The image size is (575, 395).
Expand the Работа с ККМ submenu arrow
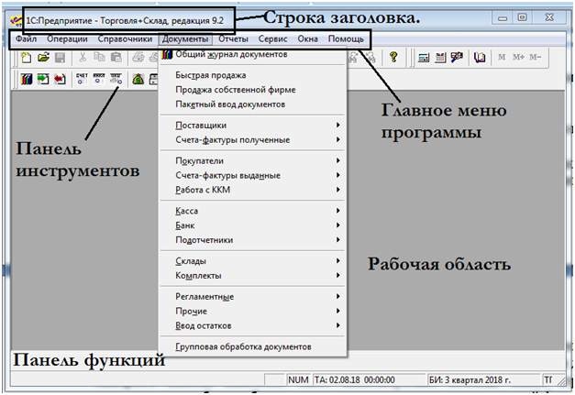pyautogui.click(x=337, y=190)
